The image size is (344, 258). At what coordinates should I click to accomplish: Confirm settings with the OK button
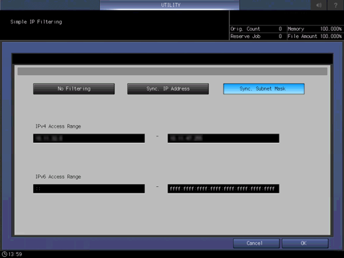tap(305, 243)
